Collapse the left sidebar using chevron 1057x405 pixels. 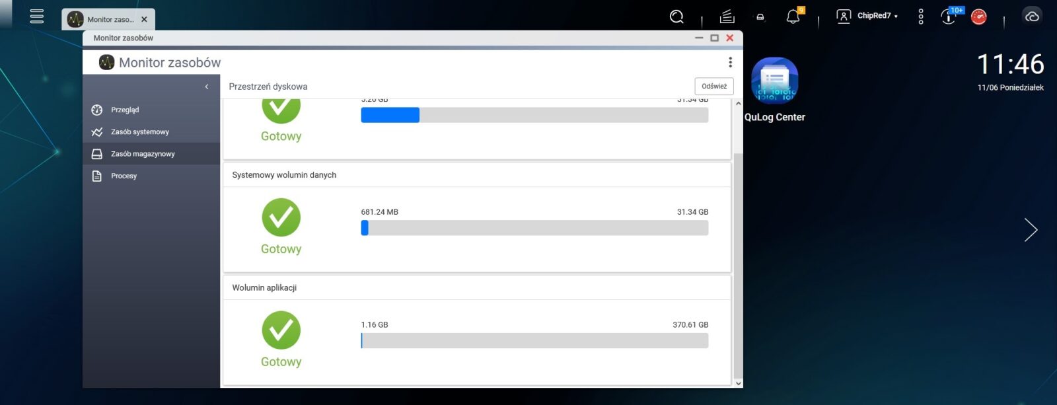[207, 87]
